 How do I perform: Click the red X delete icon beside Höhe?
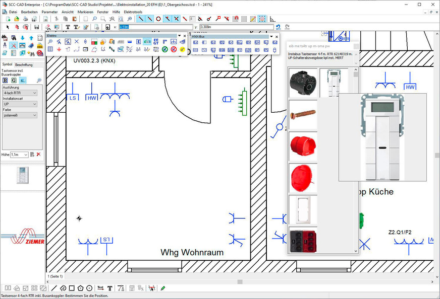(39, 155)
